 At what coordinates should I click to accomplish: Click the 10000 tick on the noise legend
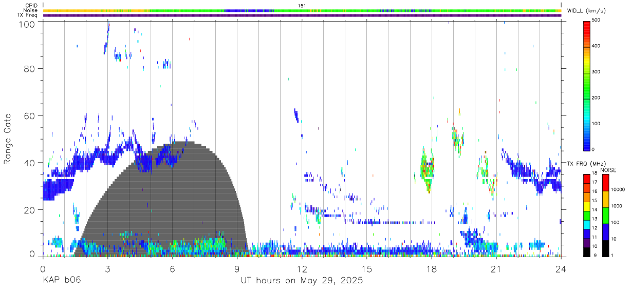[x=617, y=189]
